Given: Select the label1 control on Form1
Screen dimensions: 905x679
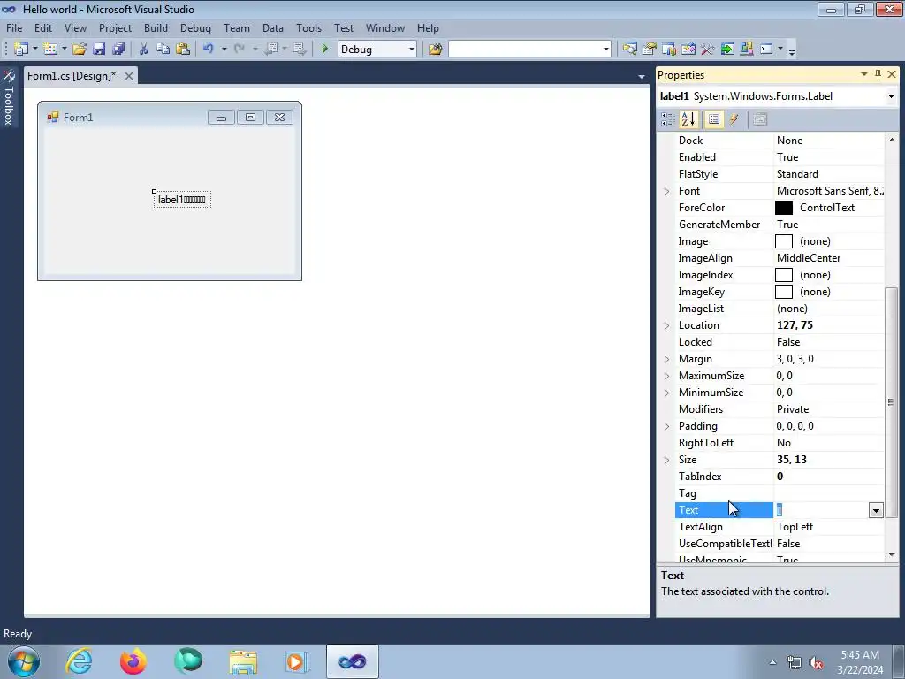Looking at the screenshot, I should (x=182, y=200).
